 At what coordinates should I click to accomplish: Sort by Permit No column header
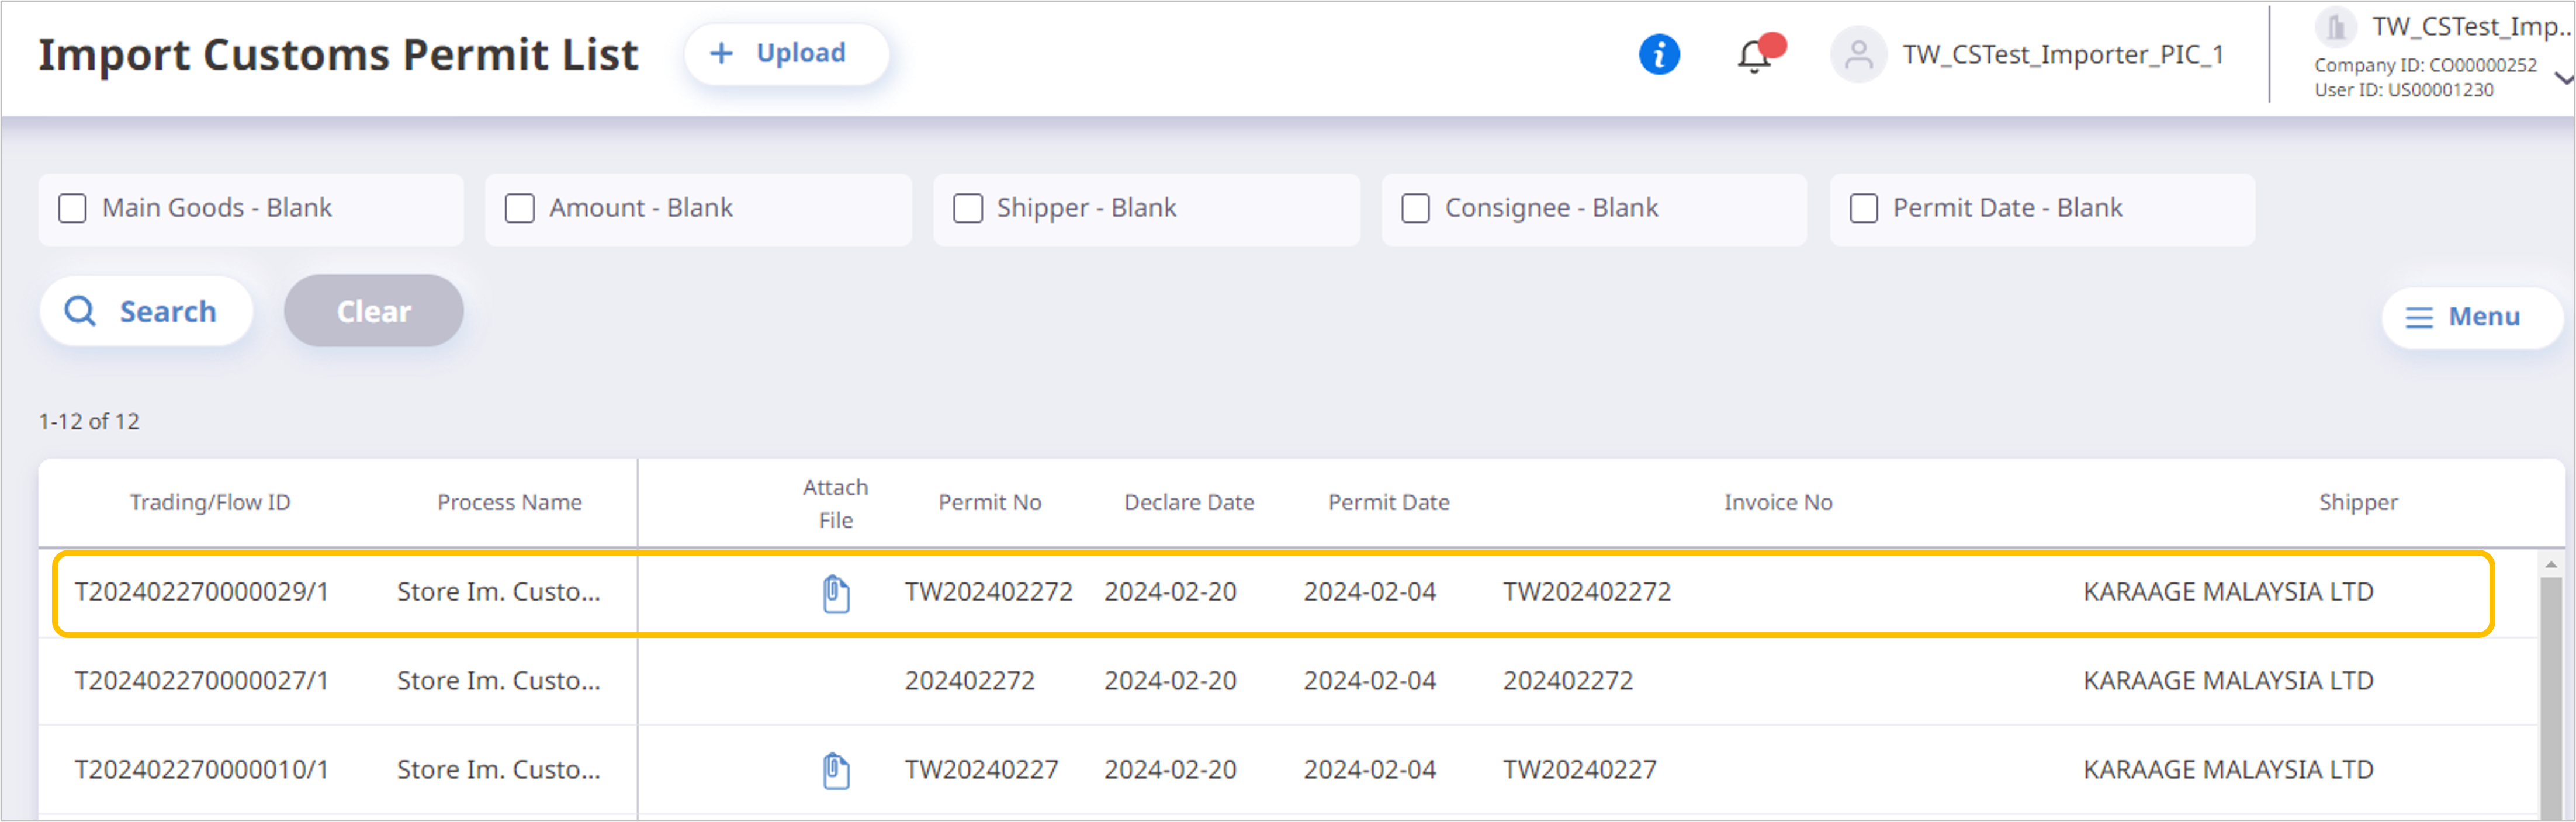[x=989, y=502]
